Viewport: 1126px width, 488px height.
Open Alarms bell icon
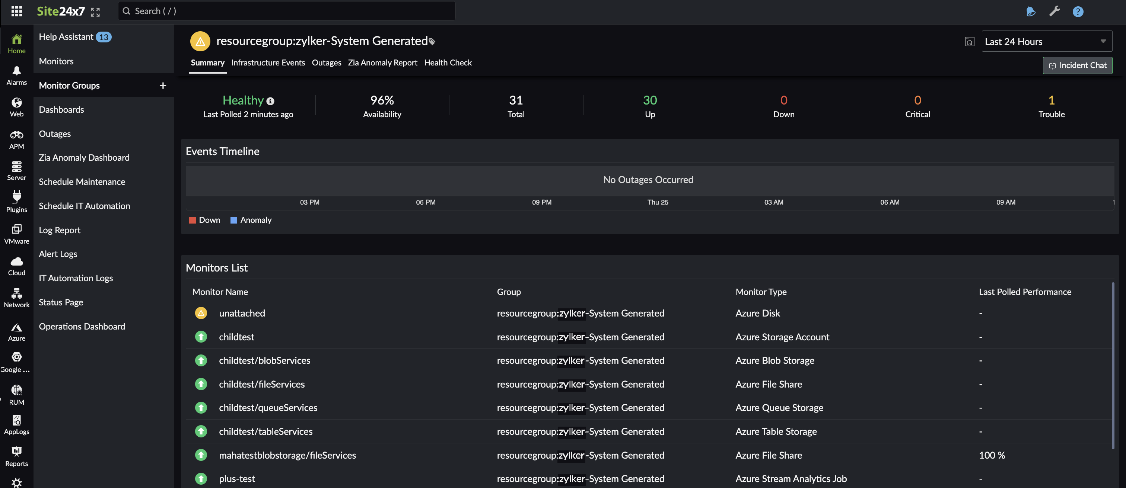point(17,76)
